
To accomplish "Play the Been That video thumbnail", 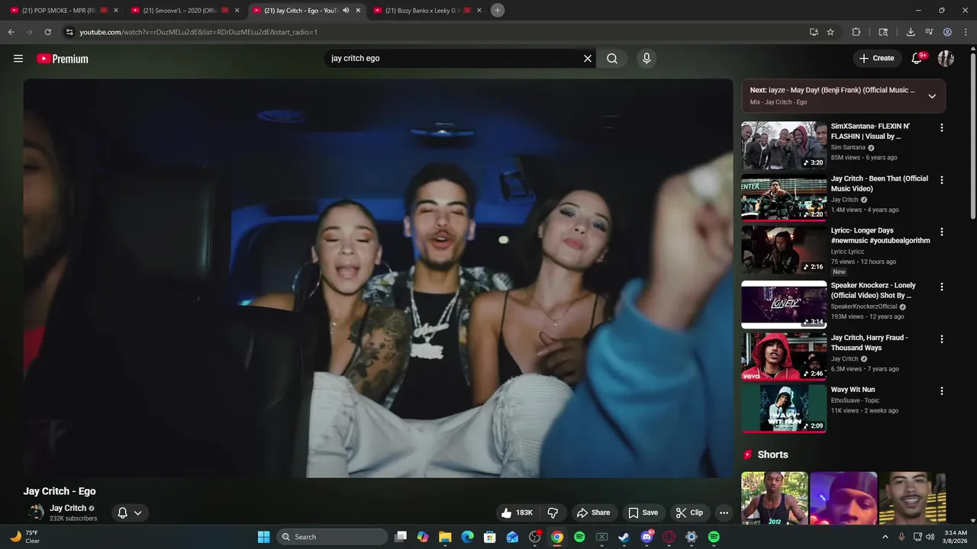I will [784, 197].
